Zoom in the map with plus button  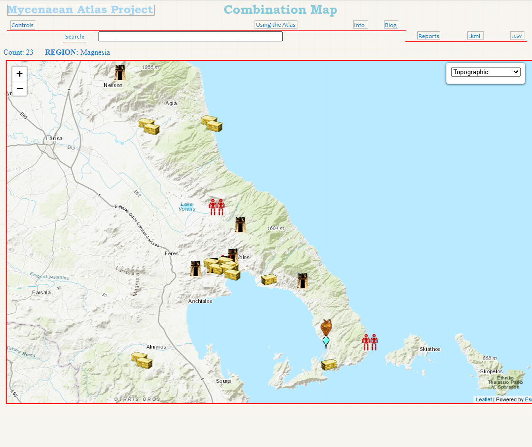coord(20,74)
